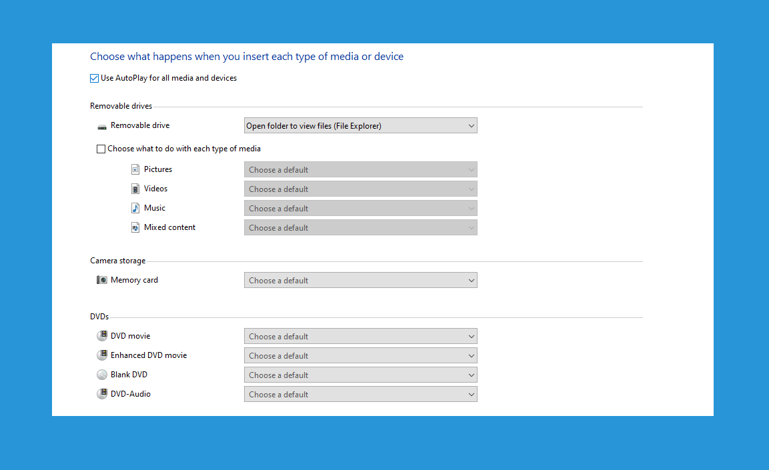Enable Choose what to do with each media type
Viewport: 769px width, 470px height.
tap(101, 149)
